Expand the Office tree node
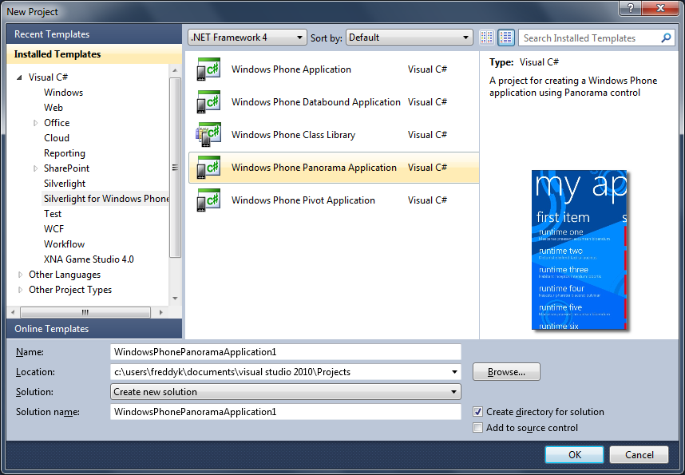The width and height of the screenshot is (685, 475). 36,123
